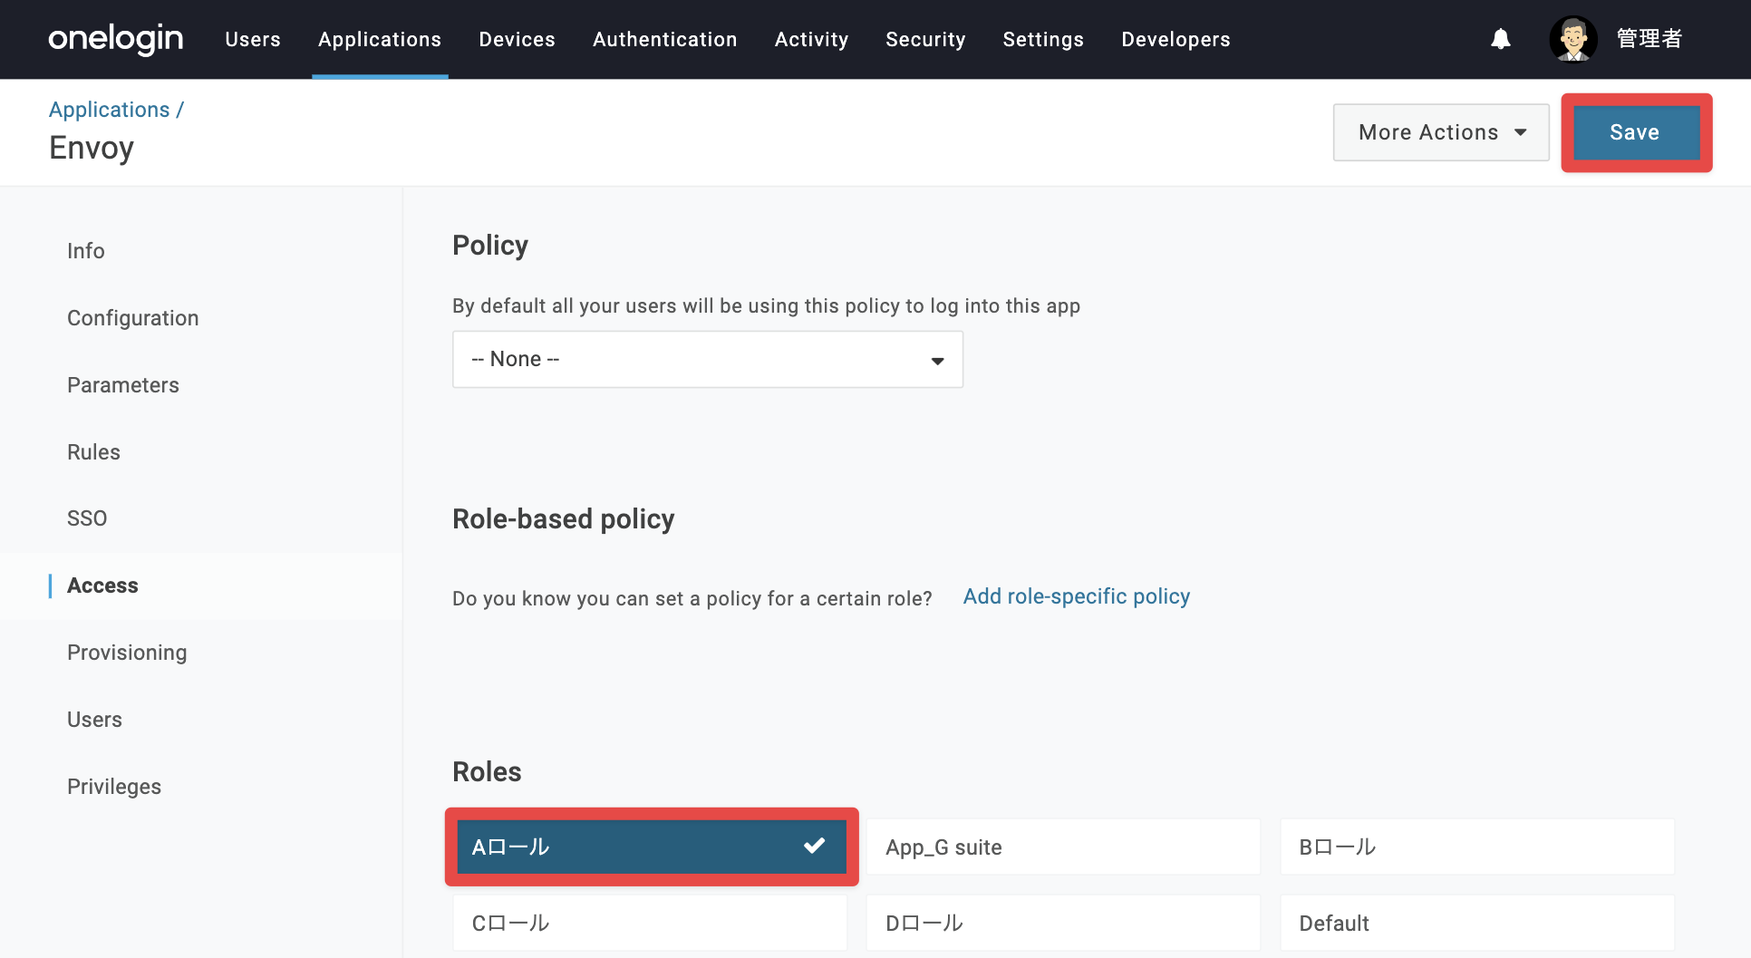Select the Bロール role

click(1477, 847)
